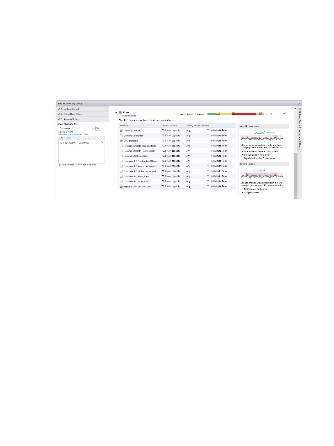Image resolution: width=334 pixels, height=446 pixels.
Task: Uncheck the Memory Demand checkbox
Action: [121, 131]
